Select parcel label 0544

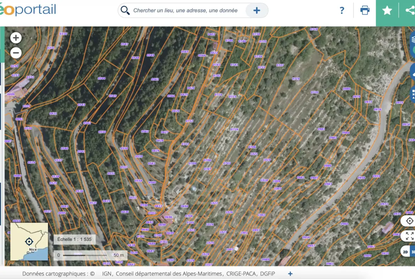pyautogui.click(x=101, y=78)
